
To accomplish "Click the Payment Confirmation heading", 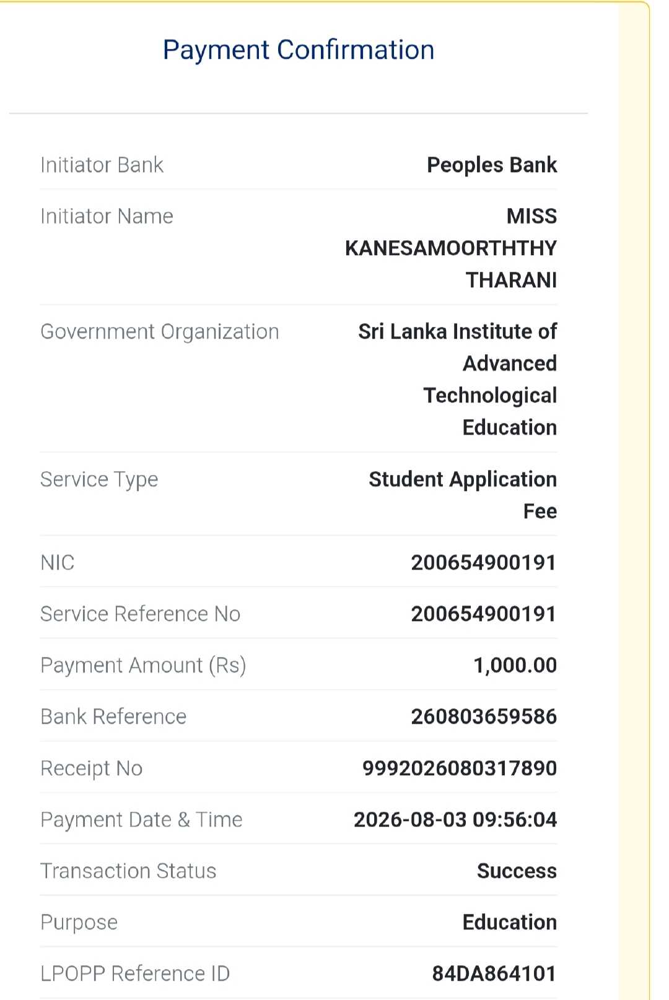I will tap(299, 50).
